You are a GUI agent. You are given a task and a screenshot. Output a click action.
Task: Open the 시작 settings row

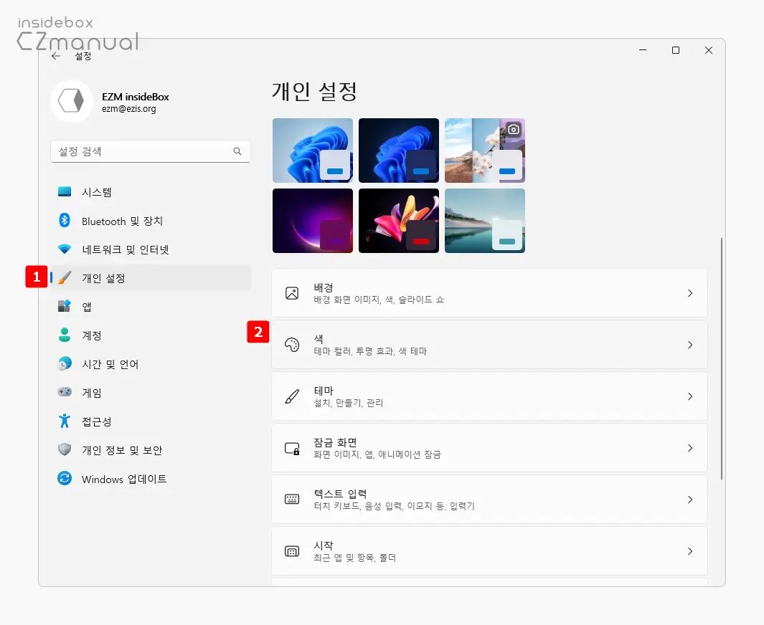point(489,551)
